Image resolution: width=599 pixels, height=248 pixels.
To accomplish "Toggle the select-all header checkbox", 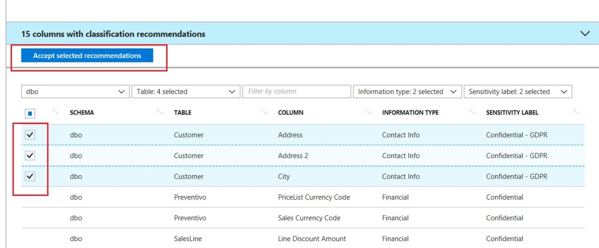I will 30,113.
